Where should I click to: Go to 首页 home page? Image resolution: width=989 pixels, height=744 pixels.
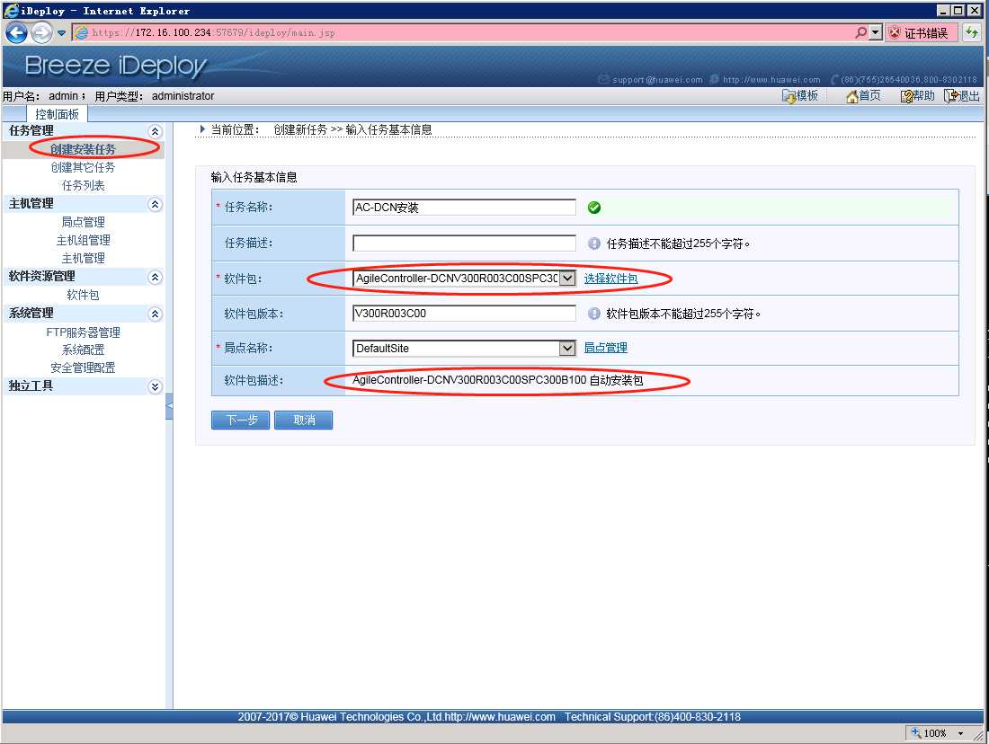pyautogui.click(x=863, y=96)
